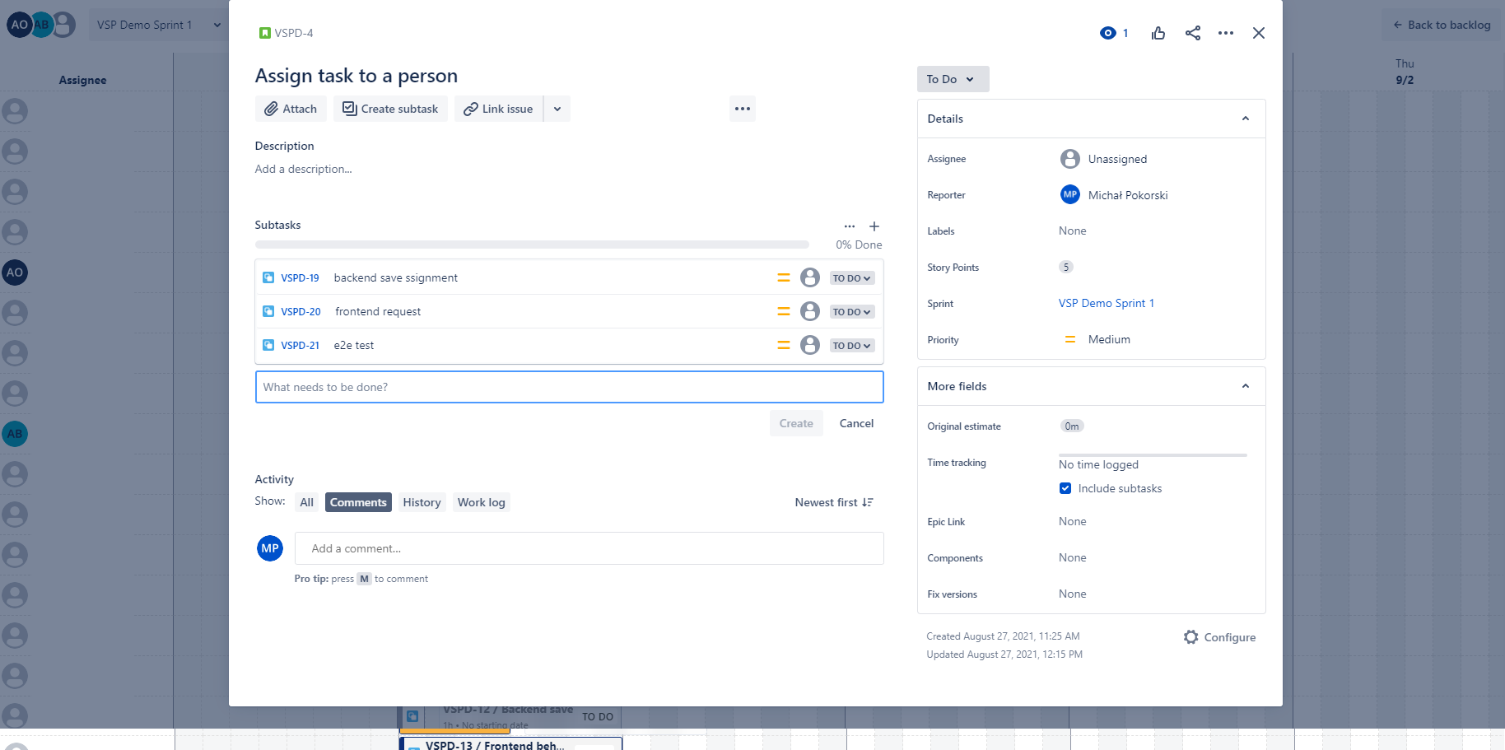Click the Attach paperclip button
Viewport: 1505px width, 750px height.
click(291, 109)
